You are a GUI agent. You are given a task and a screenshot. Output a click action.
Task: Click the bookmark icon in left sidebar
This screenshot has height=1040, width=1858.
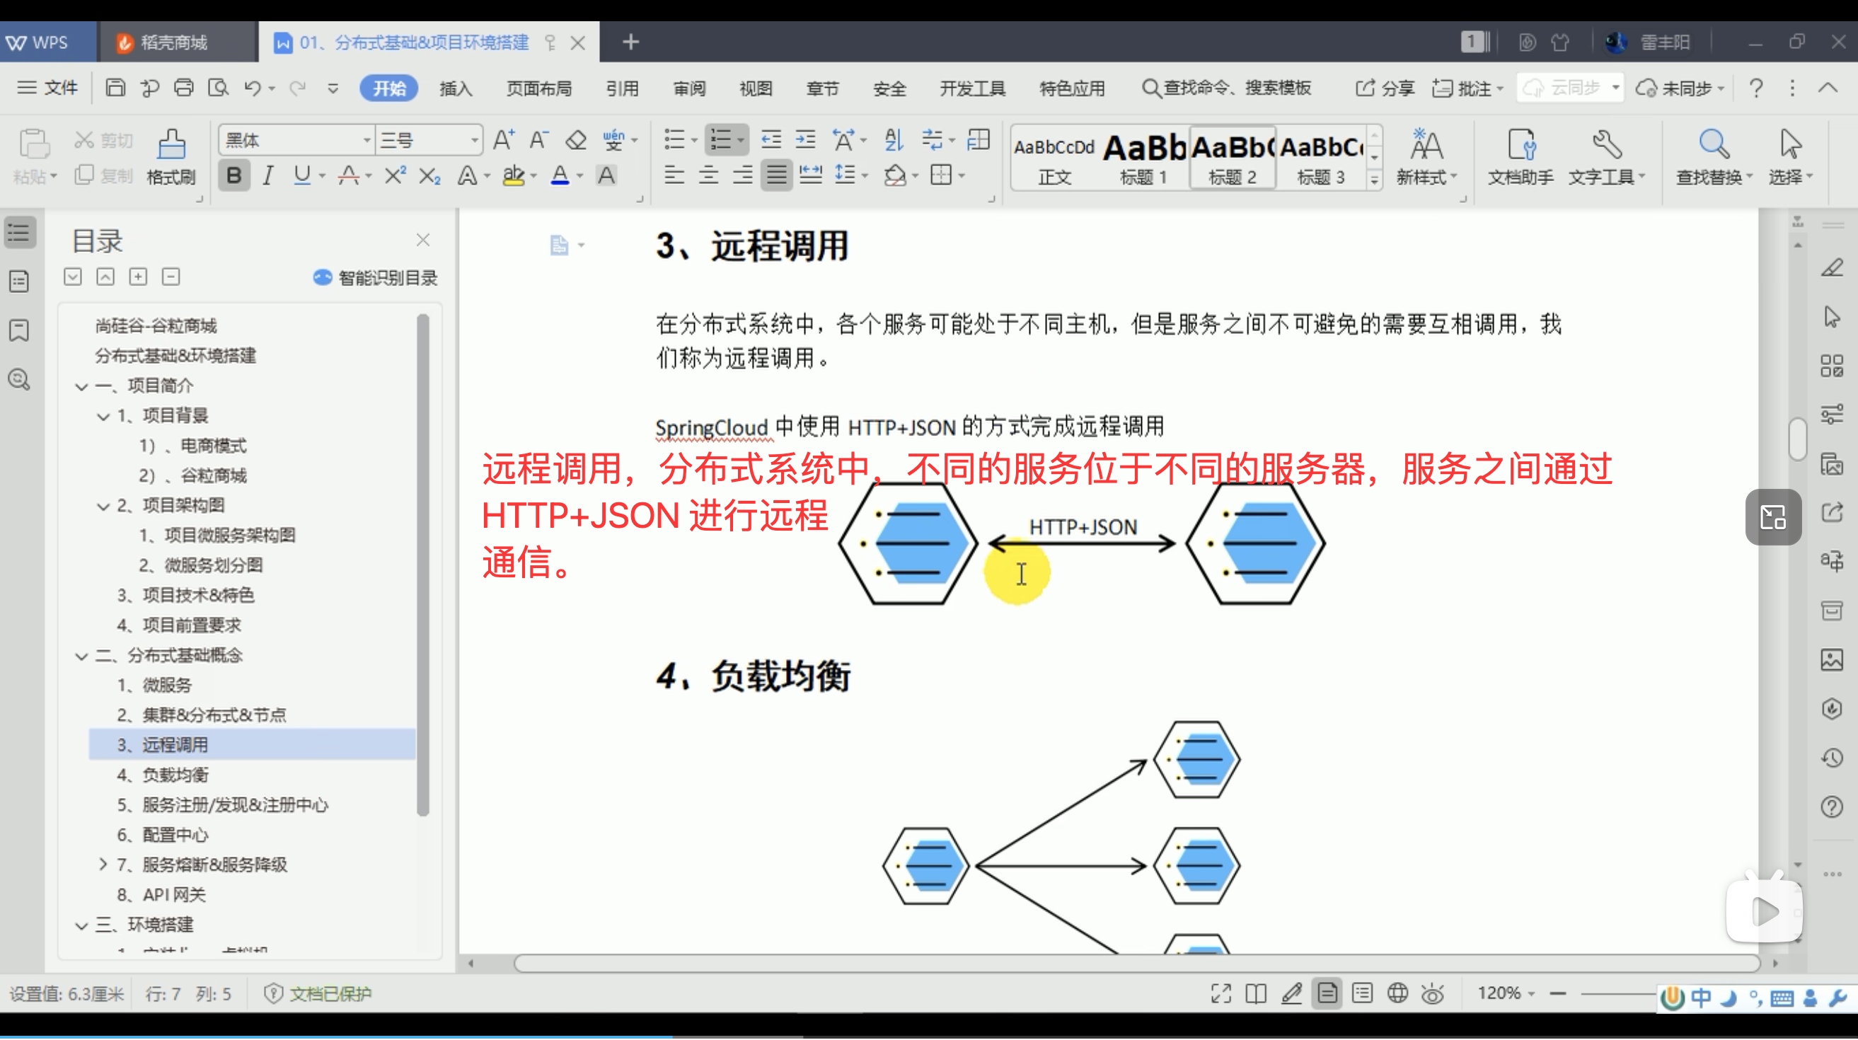[19, 331]
